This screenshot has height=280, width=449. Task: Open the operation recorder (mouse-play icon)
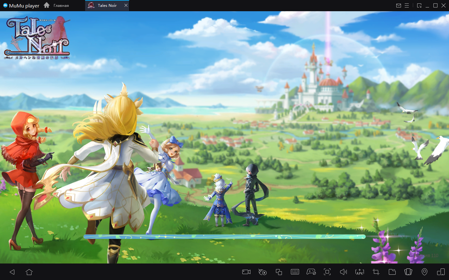tap(263, 272)
